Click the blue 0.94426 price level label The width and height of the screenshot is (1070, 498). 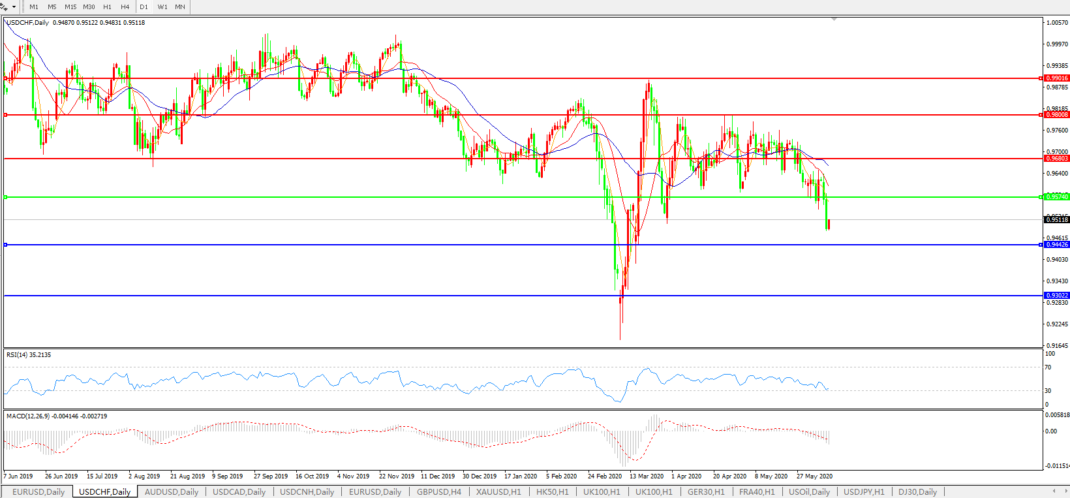pyautogui.click(x=1057, y=245)
